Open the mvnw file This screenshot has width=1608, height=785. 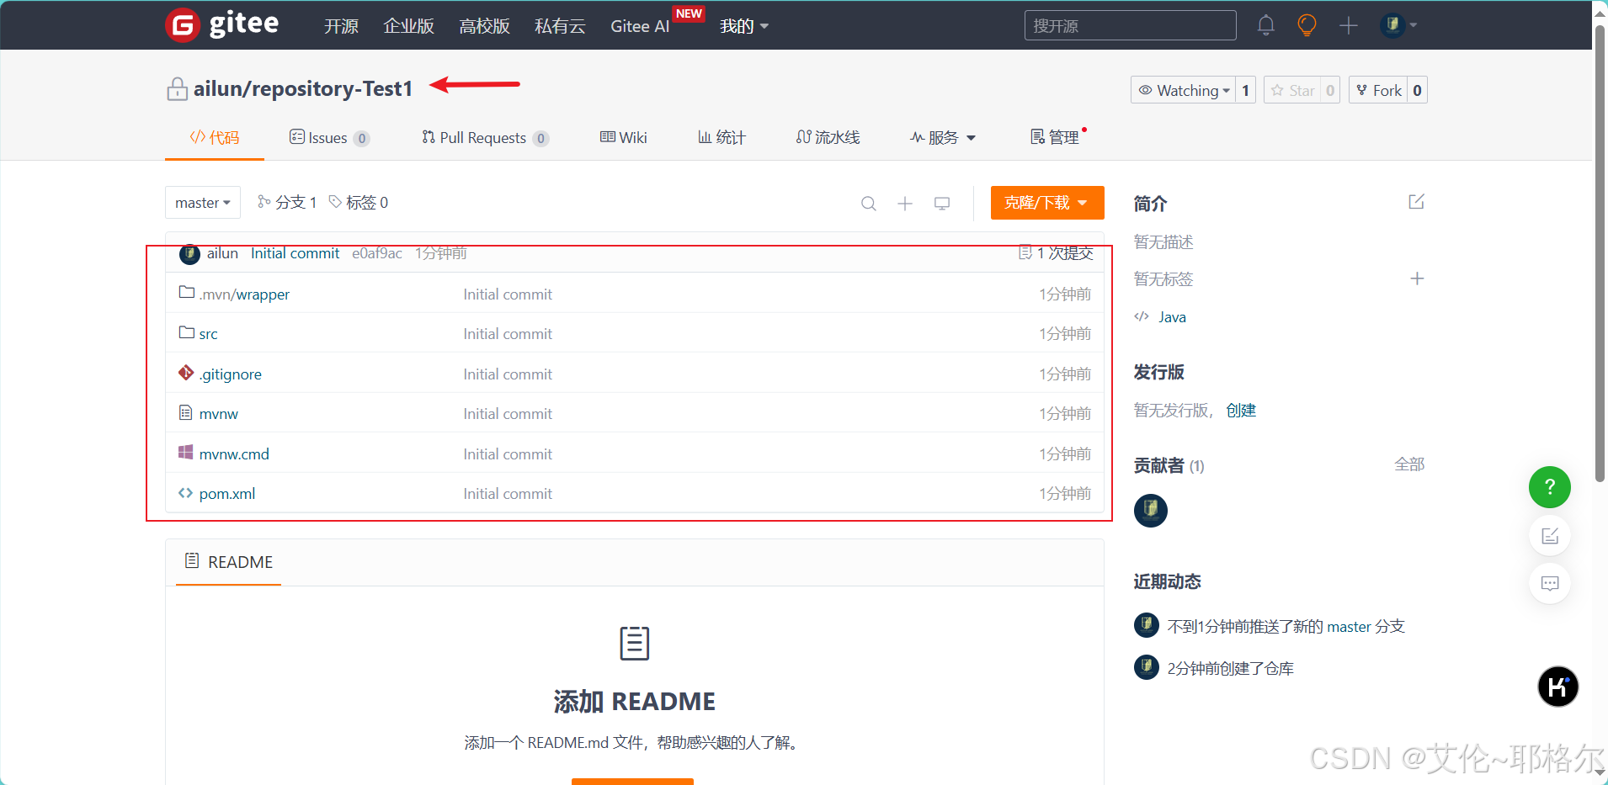(x=219, y=414)
